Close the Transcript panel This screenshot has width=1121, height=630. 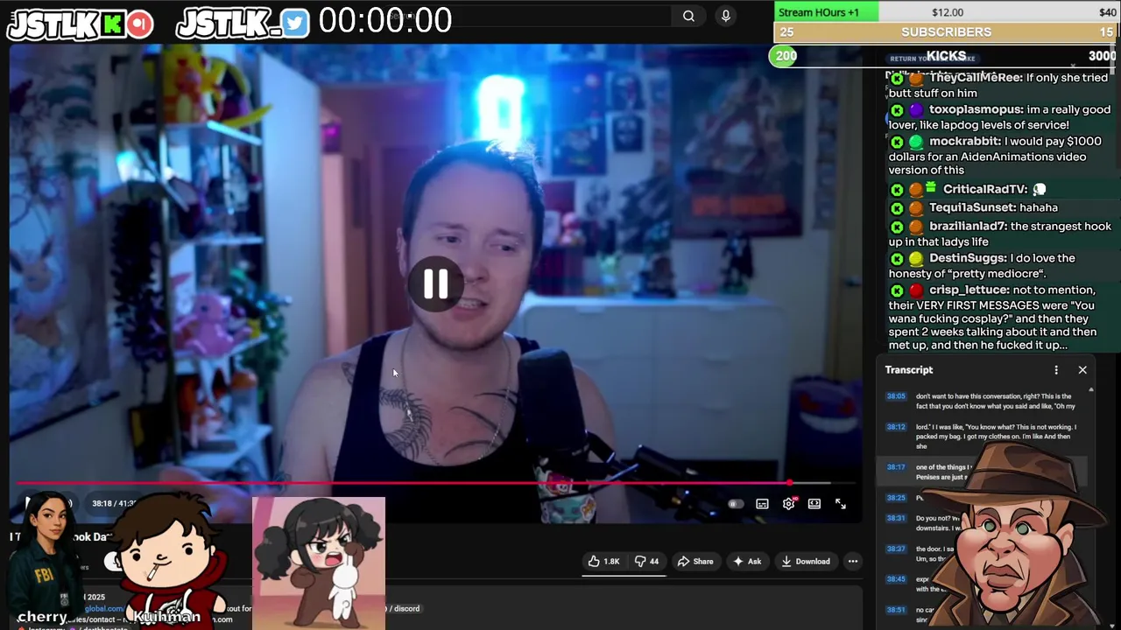click(1082, 370)
